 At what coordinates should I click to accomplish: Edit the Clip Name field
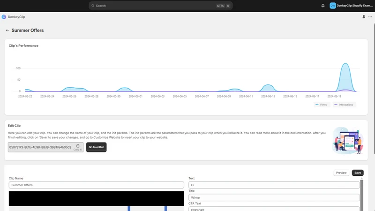[x=97, y=185]
